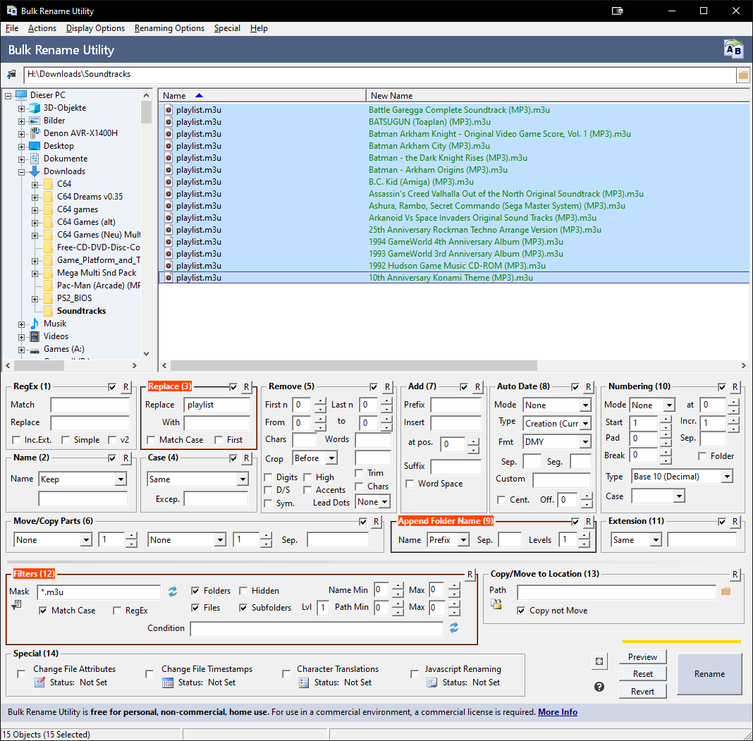The height and width of the screenshot is (741, 753).
Task: Click the Musik folder icon in tree
Action: [x=35, y=324]
